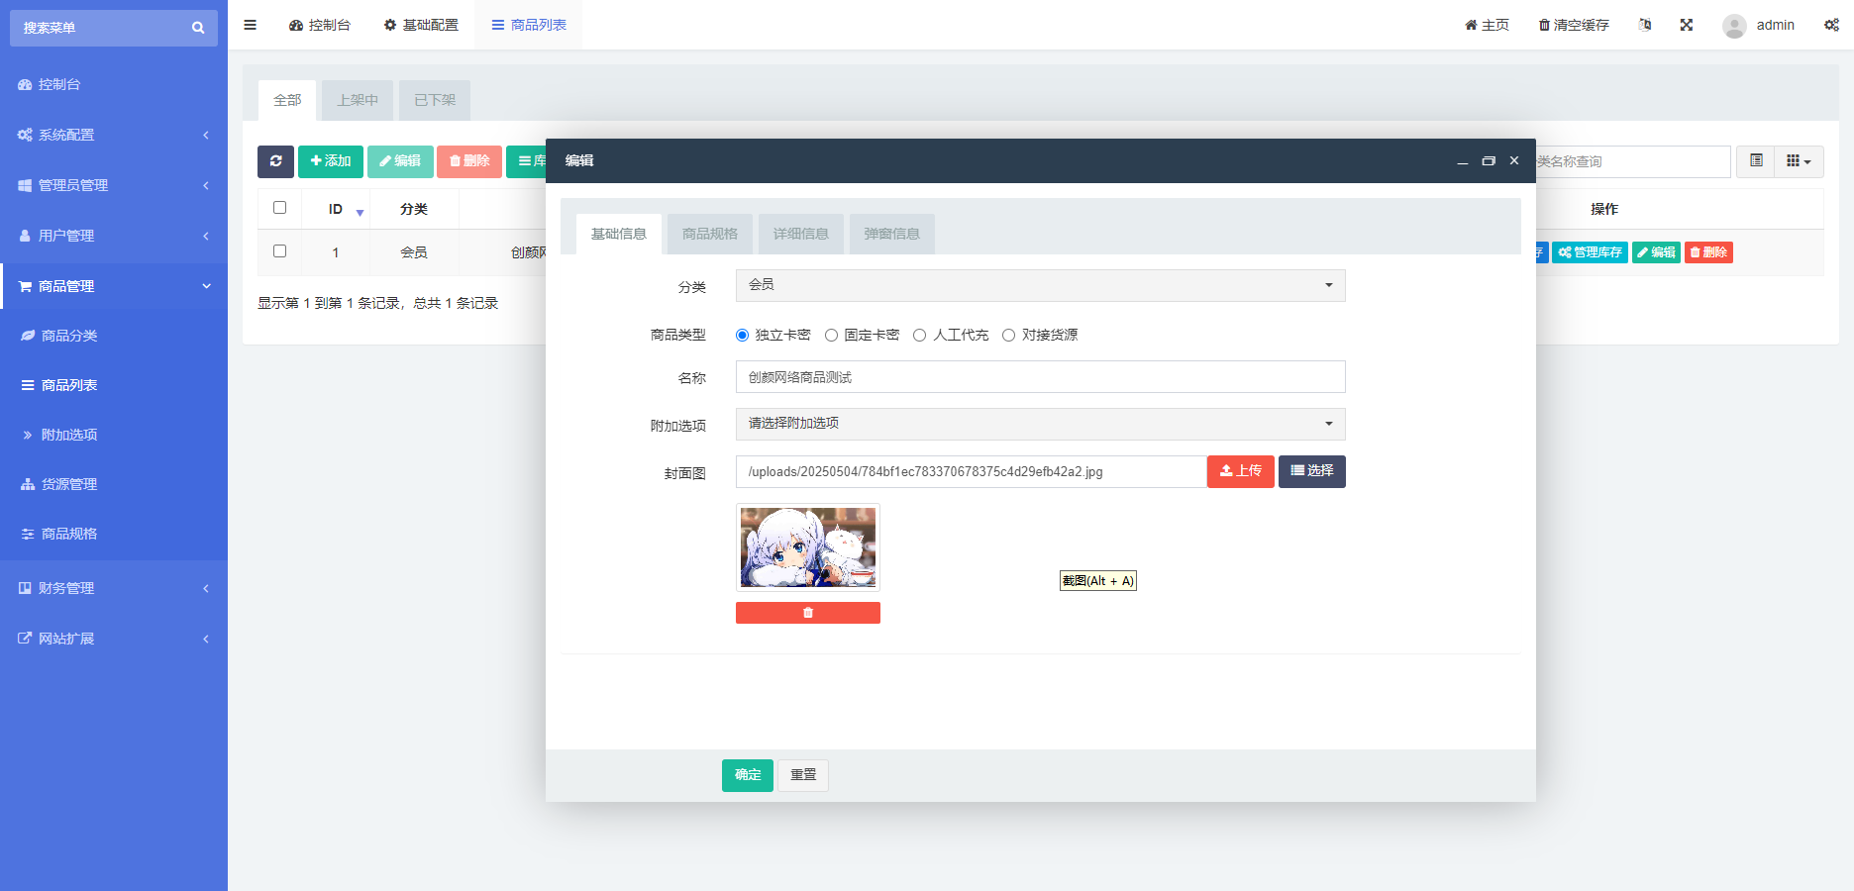Click the 上传 upload button

point(1240,471)
